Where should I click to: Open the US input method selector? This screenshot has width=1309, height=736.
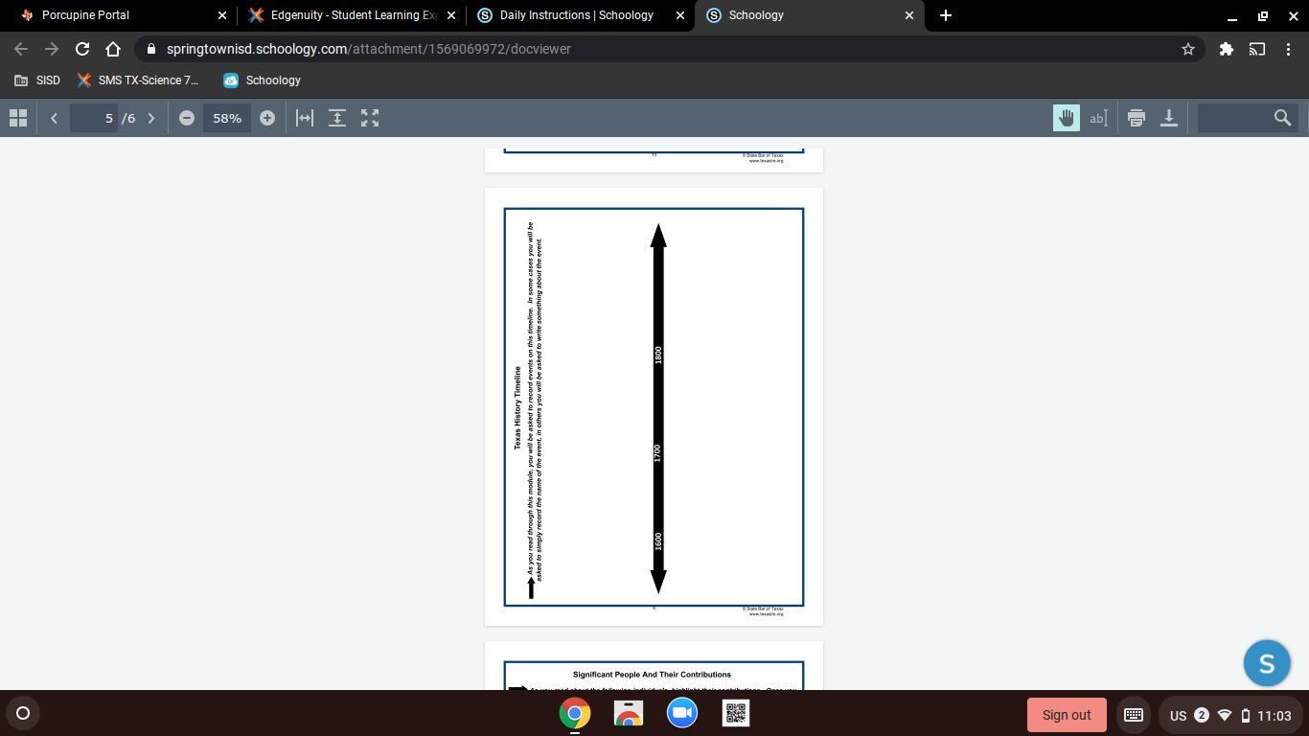[x=1179, y=715]
